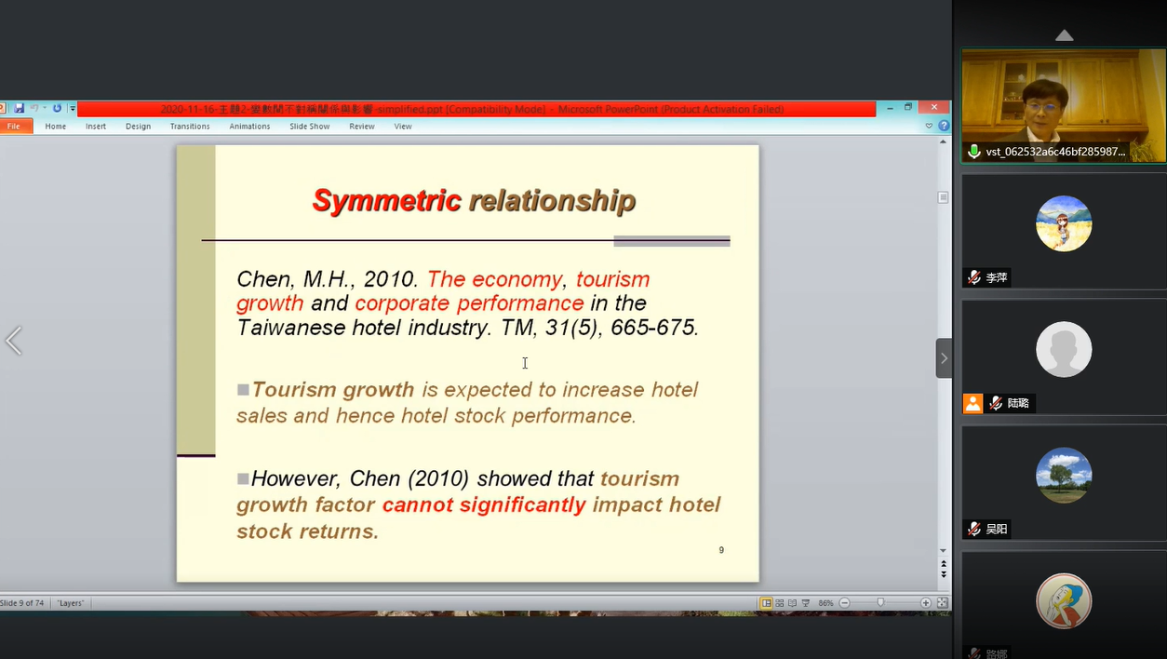Switch to Reading View icon in status bar
Viewport: 1167px width, 659px height.
click(792, 603)
